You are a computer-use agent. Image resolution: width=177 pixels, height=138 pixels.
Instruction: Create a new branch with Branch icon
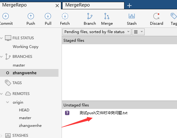(x=90, y=16)
